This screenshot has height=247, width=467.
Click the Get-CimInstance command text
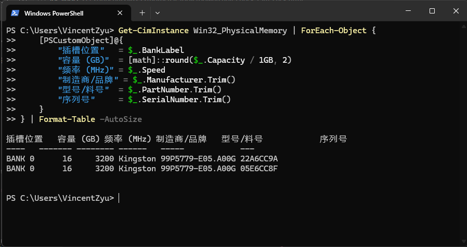154,31
